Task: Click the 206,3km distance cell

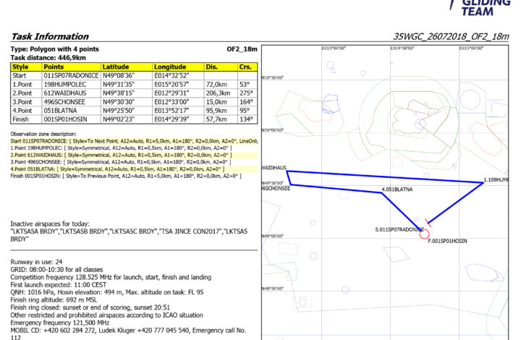Action: pyautogui.click(x=220, y=93)
